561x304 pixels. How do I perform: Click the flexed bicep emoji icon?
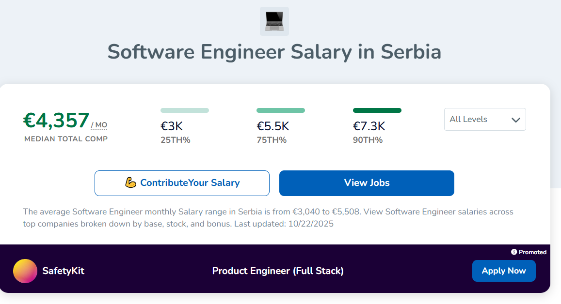pos(130,183)
